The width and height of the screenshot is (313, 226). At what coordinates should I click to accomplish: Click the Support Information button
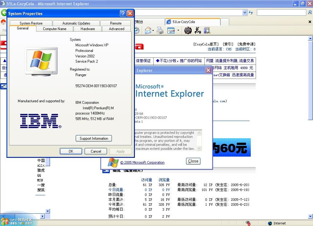94,138
